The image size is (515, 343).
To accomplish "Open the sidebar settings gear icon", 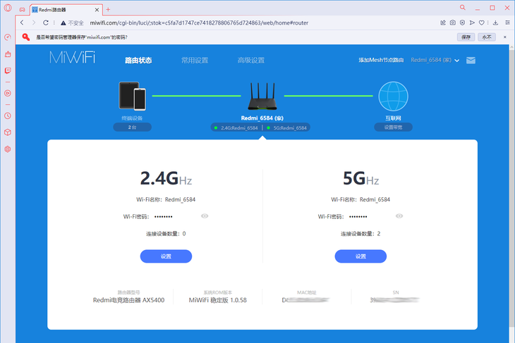I will [8, 149].
